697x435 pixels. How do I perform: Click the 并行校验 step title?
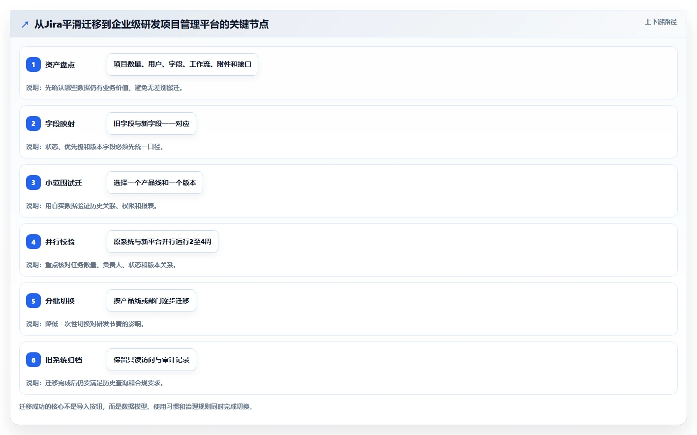pos(60,242)
